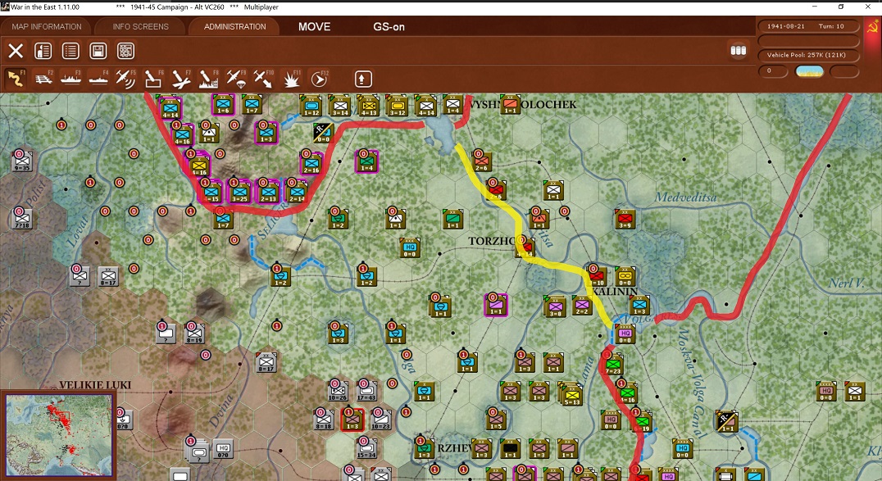Select the cyan unit labeled 2=16

click(311, 163)
